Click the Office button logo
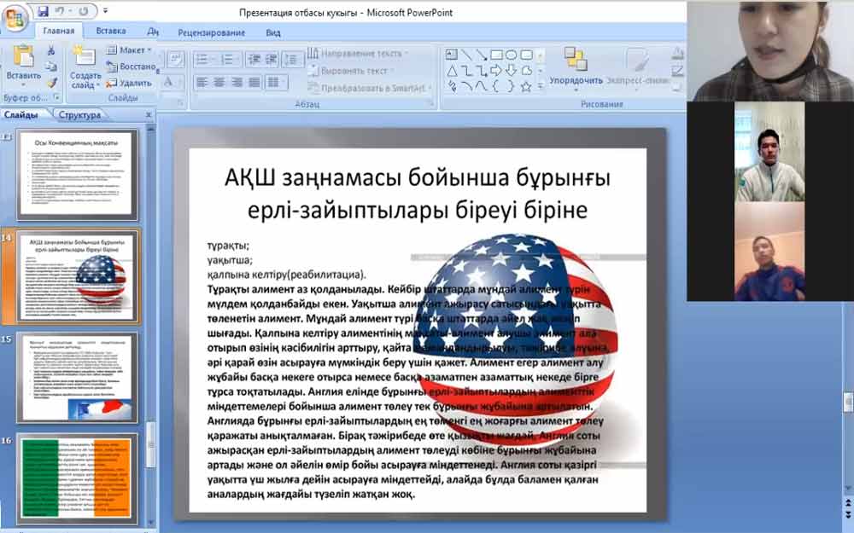854x533 pixels. click(x=15, y=17)
